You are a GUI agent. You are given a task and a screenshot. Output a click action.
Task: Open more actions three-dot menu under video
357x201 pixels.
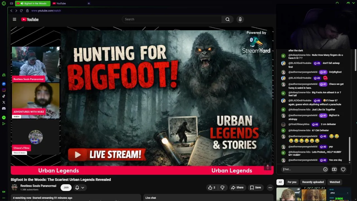(x=270, y=188)
